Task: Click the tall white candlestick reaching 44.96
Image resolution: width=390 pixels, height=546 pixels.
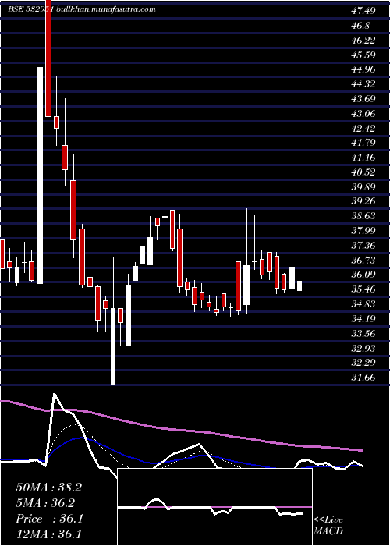Action: coord(40,175)
